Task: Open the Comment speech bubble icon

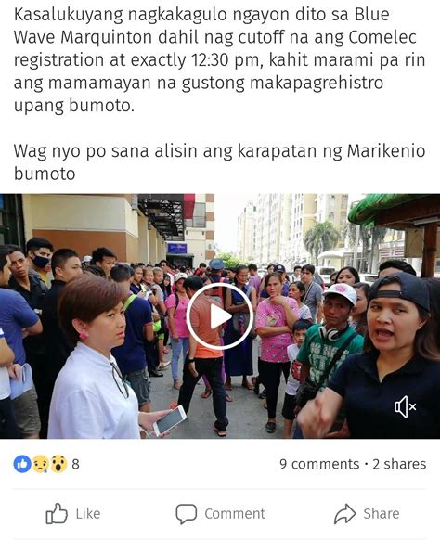Action: click(186, 514)
